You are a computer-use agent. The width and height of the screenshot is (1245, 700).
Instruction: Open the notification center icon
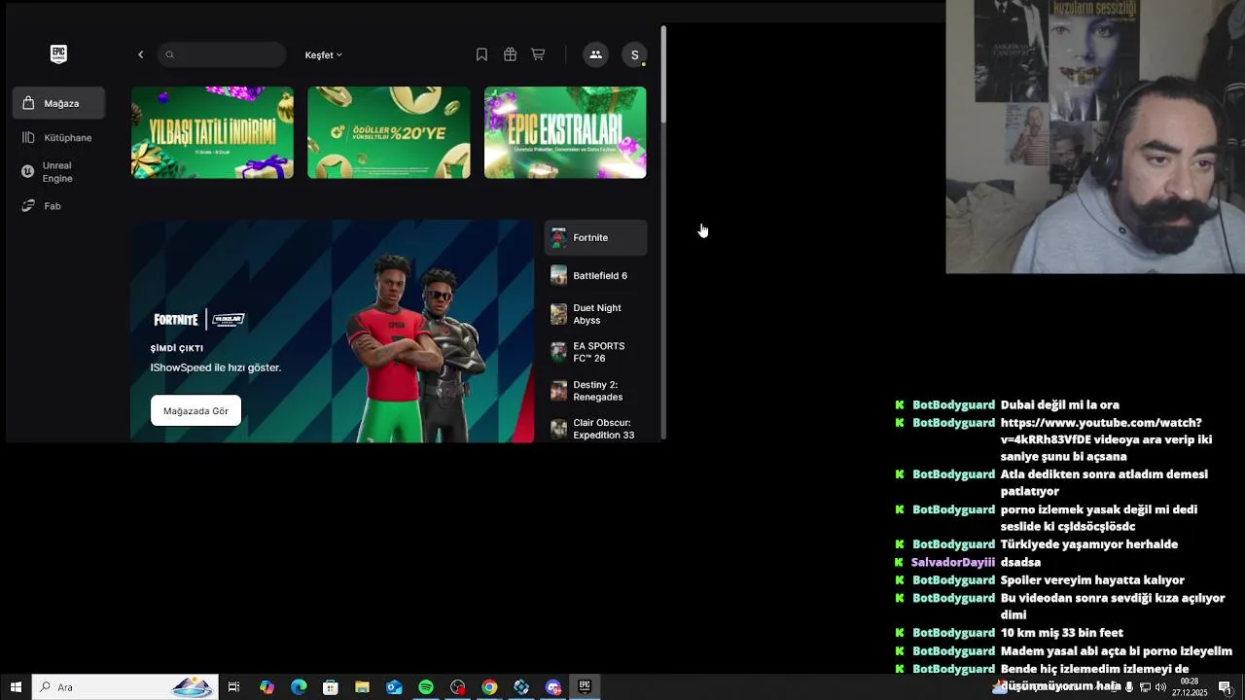pos(1225,687)
